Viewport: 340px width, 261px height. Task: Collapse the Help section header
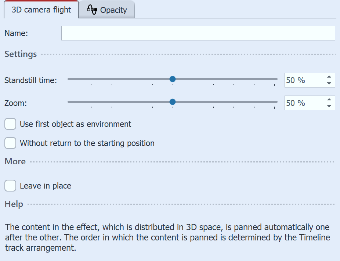[x=13, y=204]
